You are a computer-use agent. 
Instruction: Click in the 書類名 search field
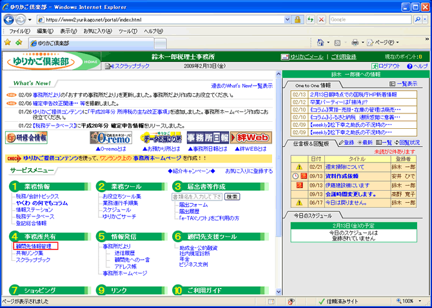point(197,197)
